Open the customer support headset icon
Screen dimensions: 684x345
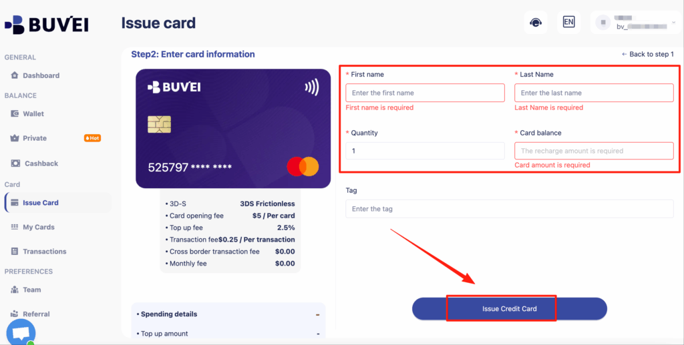(535, 22)
